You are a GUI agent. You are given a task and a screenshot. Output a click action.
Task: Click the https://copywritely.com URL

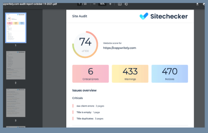coord(119,48)
